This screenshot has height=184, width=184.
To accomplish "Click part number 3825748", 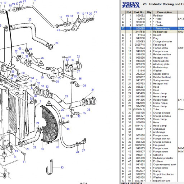I will coord(140,45).
